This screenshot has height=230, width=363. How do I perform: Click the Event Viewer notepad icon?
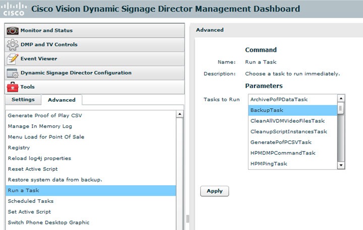pos(13,59)
